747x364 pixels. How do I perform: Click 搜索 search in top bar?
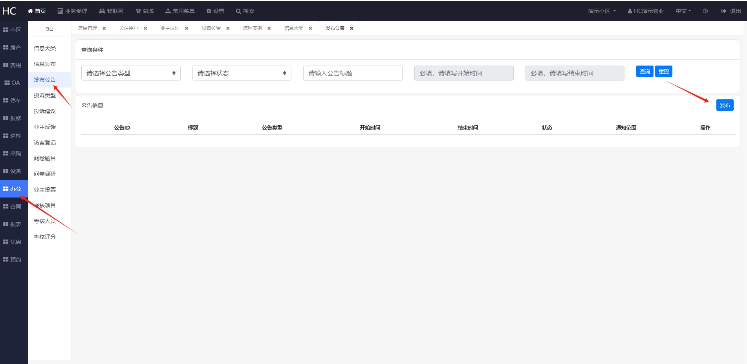(x=245, y=11)
